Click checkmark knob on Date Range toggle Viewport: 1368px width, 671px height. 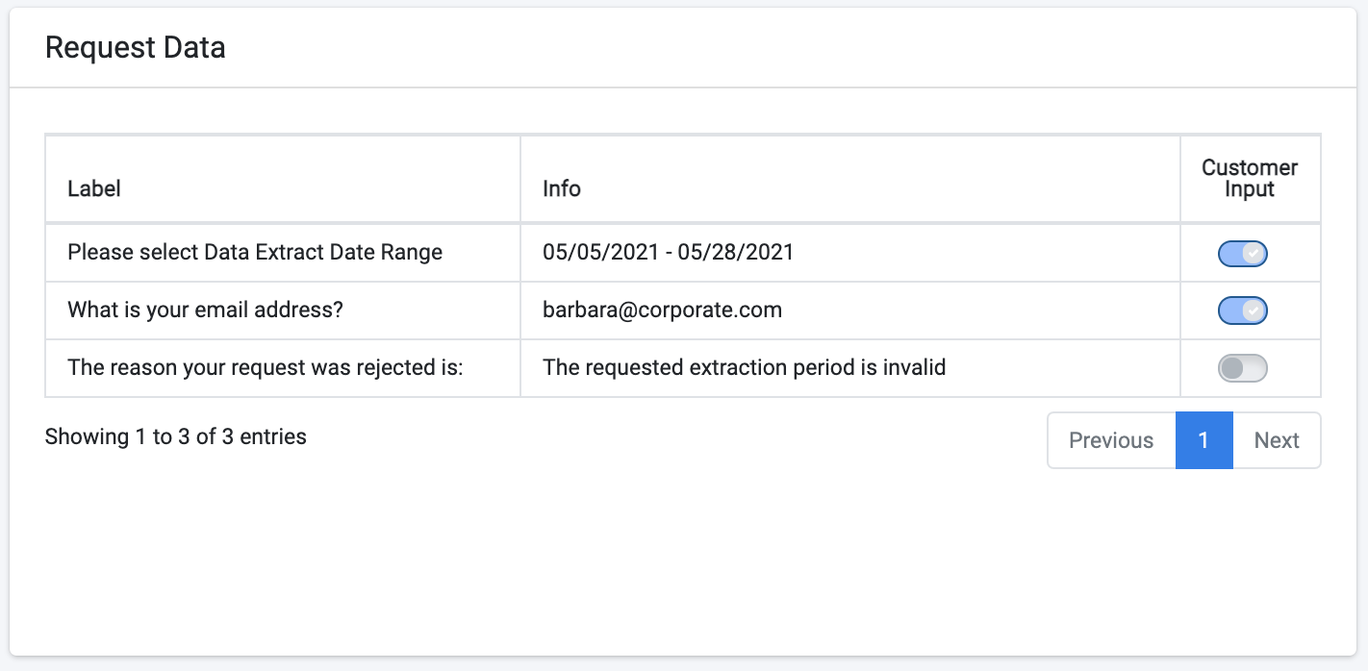1253,254
